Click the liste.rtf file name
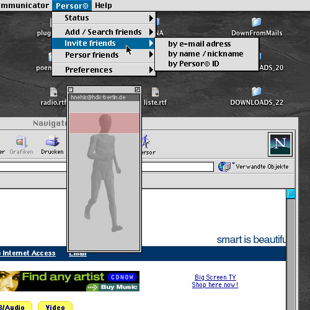 pos(155,102)
